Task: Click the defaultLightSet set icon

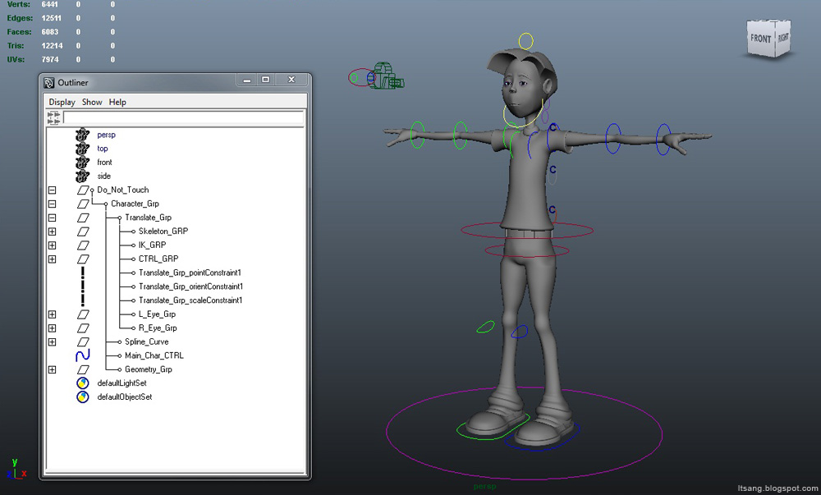Action: tap(83, 383)
